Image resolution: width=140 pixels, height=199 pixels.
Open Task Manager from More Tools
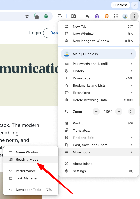[31, 178]
